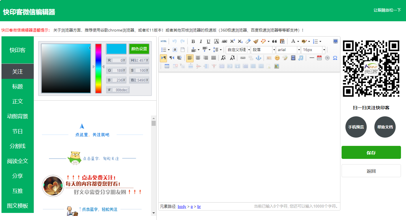Insert special character with the Omega icon
The image size is (406, 220).
335,58
